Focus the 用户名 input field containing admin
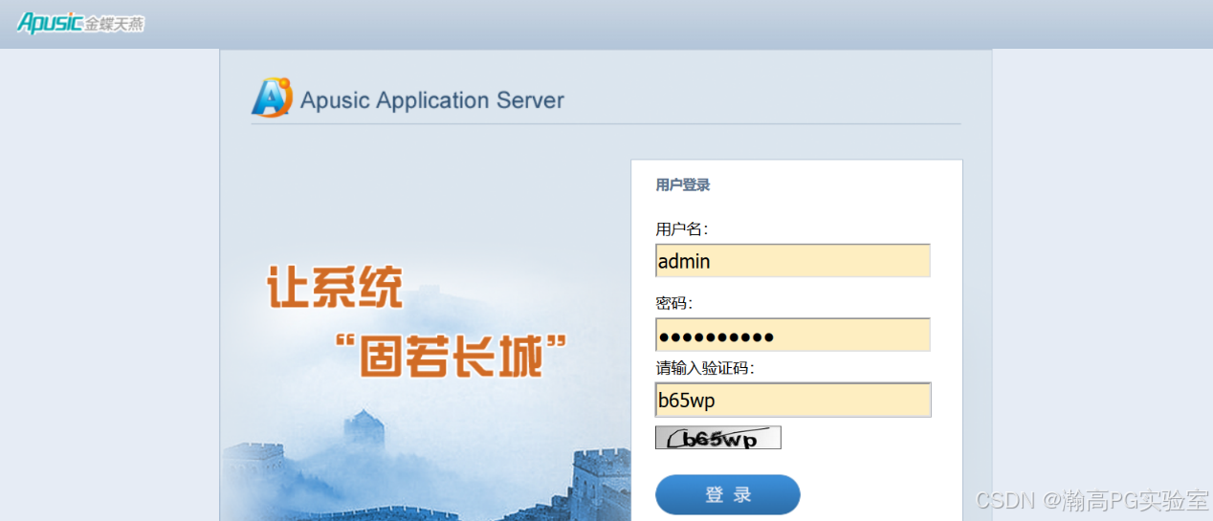1213x521 pixels. (793, 260)
